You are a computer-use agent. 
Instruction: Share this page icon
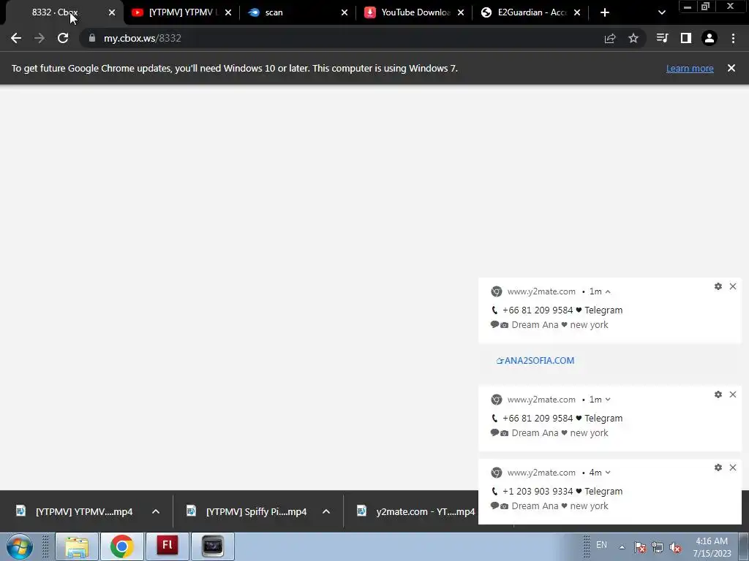tap(610, 38)
